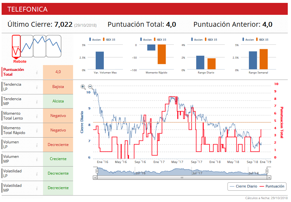Click Rango Semanal chart caption
The height and width of the screenshot is (202, 291).
[258, 72]
